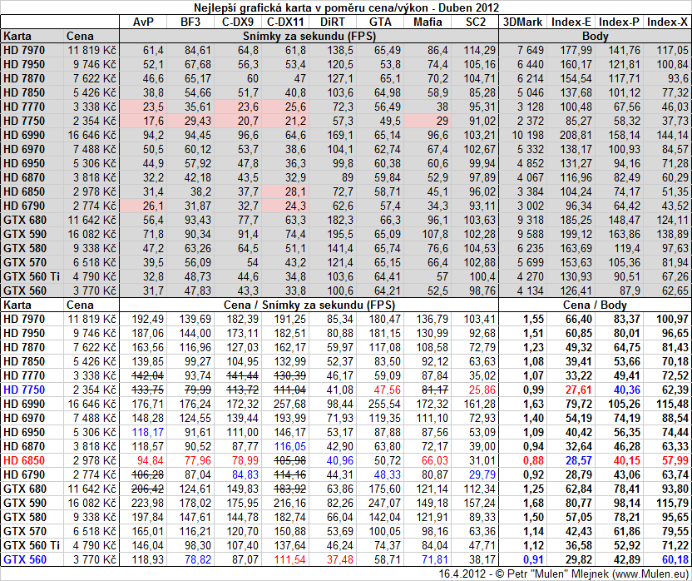Click the Index-P value 163,86
The width and height of the screenshot is (692, 581).
pyautogui.click(x=624, y=234)
